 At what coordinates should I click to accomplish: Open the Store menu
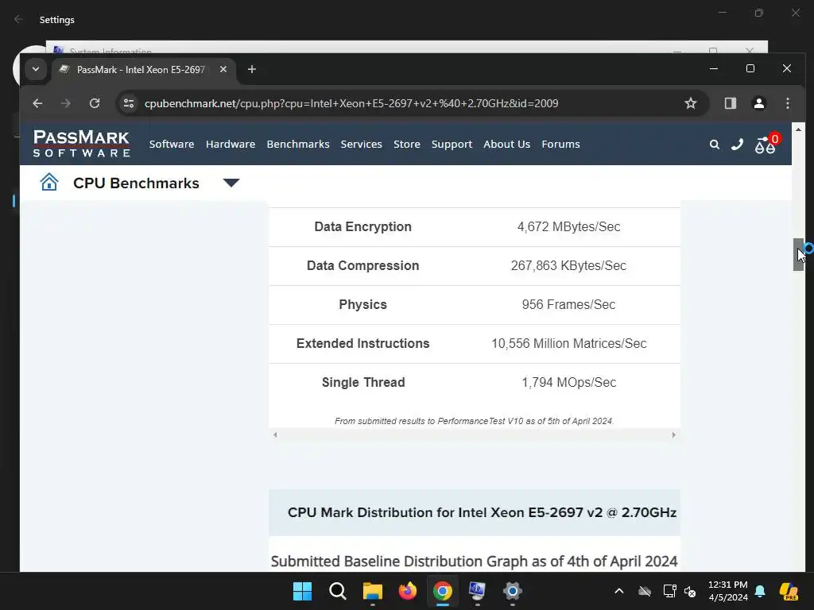(407, 145)
